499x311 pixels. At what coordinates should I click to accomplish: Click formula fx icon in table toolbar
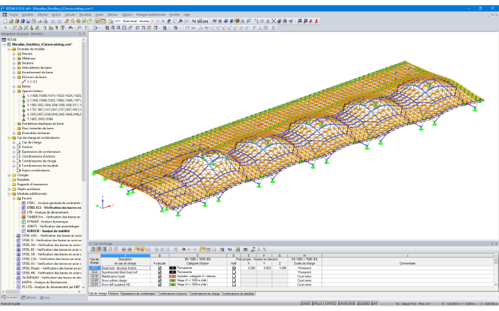pyautogui.click(x=259, y=249)
